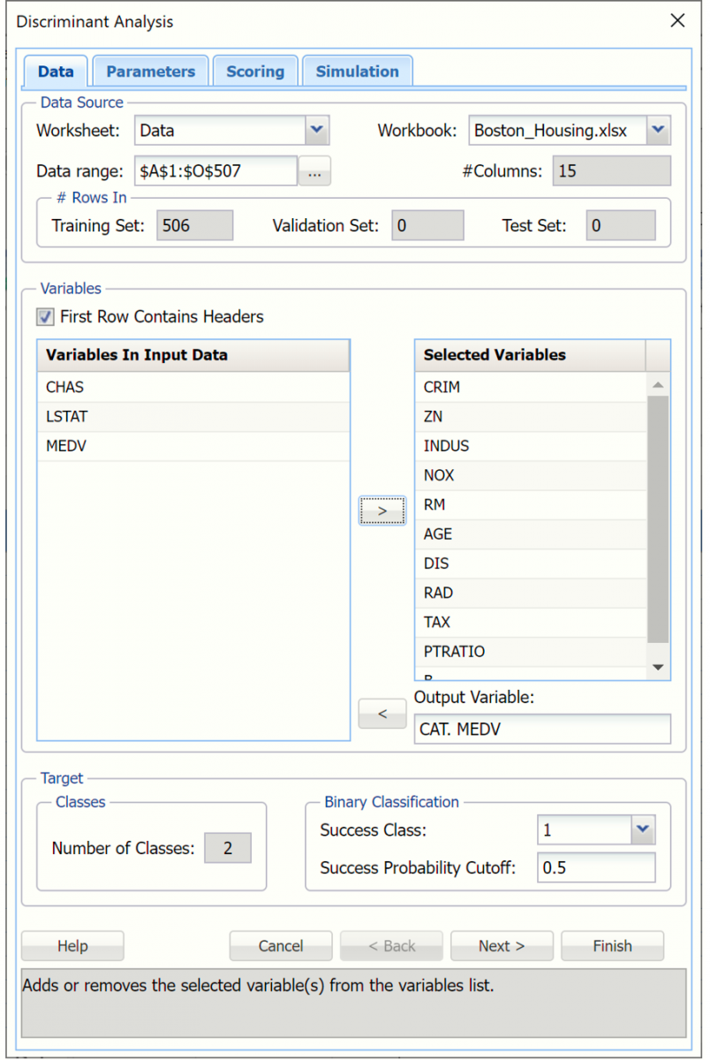The image size is (710, 1060).
Task: Click the right arrow add-variable button
Action: [381, 511]
